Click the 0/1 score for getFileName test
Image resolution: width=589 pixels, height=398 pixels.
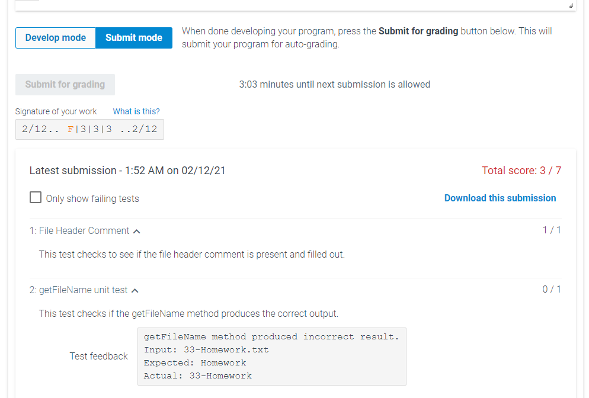pyautogui.click(x=552, y=289)
